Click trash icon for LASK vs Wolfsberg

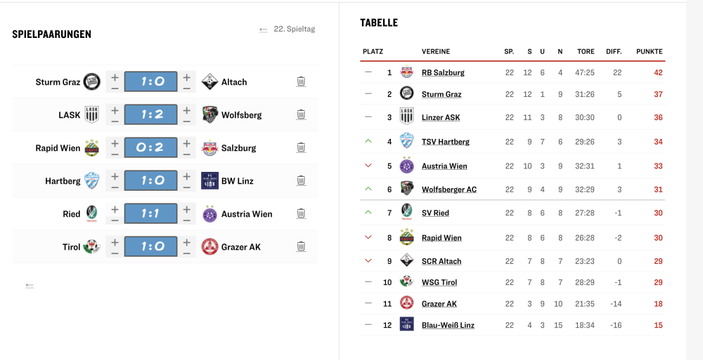pyautogui.click(x=301, y=114)
